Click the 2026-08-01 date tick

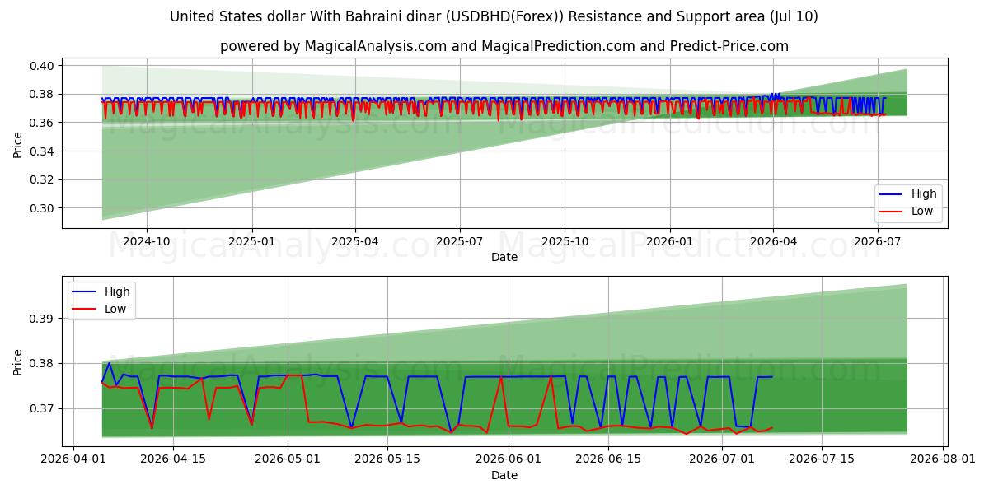[943, 459]
